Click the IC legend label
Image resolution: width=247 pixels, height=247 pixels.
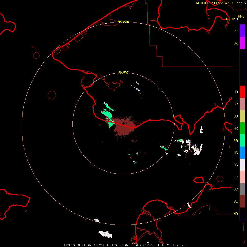click(235, 177)
